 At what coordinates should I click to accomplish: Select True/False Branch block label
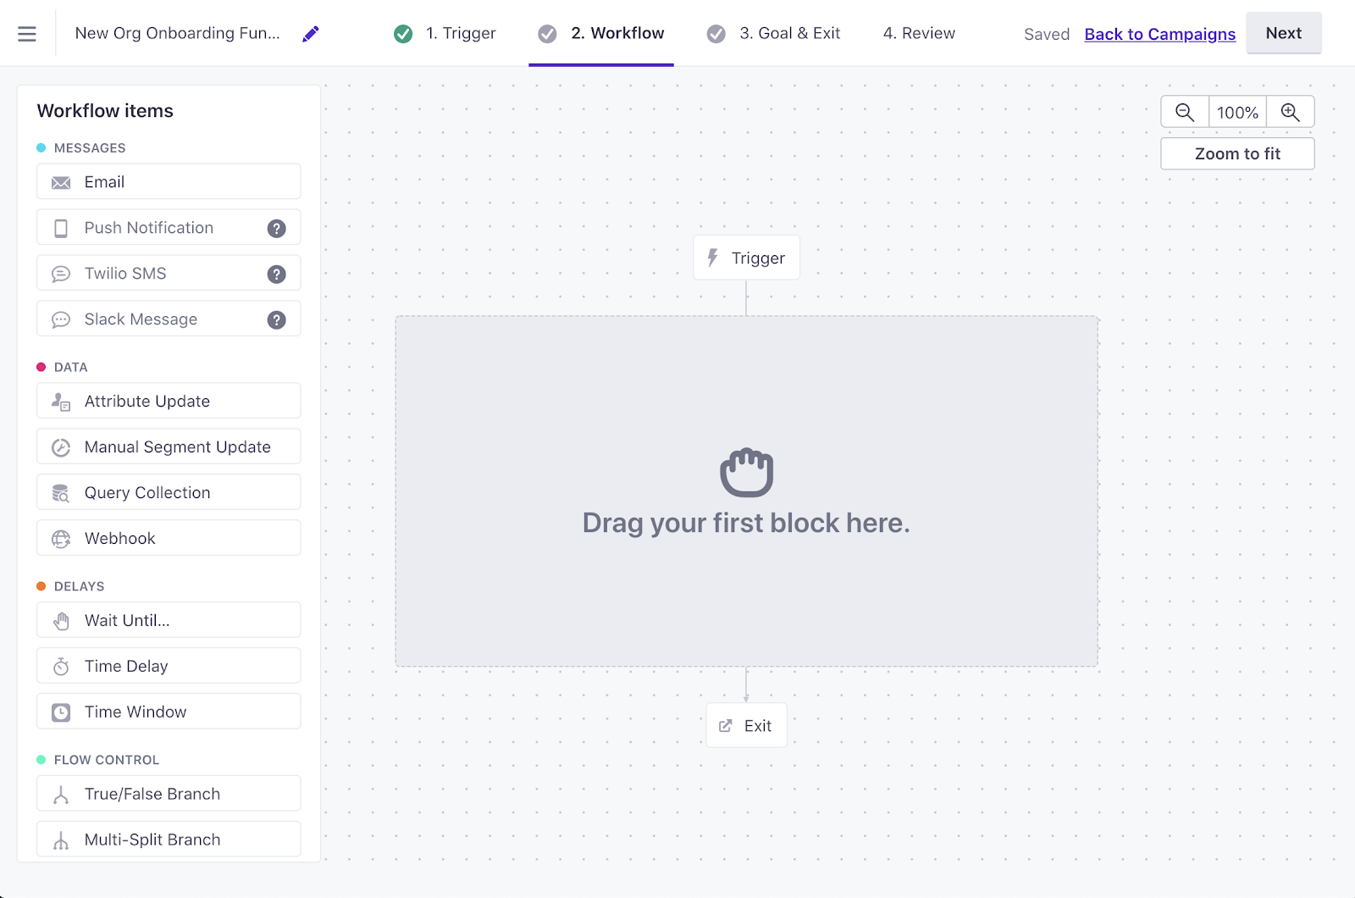(152, 795)
